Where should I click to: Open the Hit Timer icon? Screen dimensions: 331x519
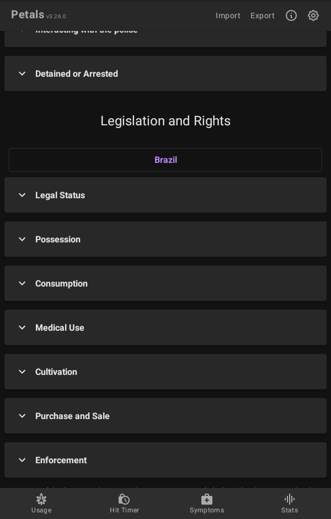point(124,499)
